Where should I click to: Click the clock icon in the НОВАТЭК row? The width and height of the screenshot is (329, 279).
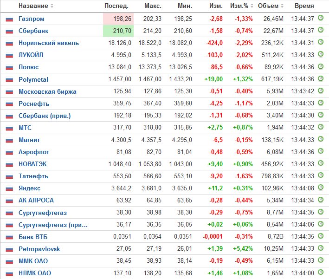[321, 163]
